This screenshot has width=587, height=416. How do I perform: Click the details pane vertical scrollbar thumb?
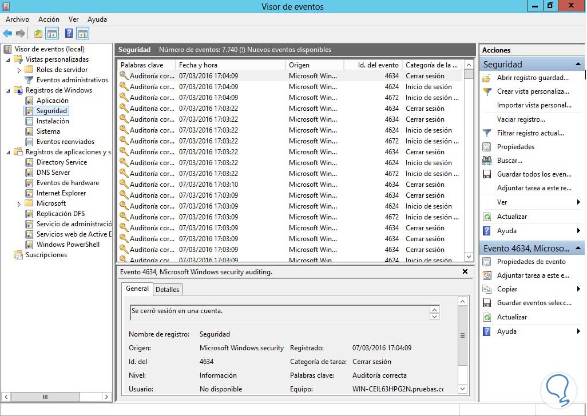463,335
